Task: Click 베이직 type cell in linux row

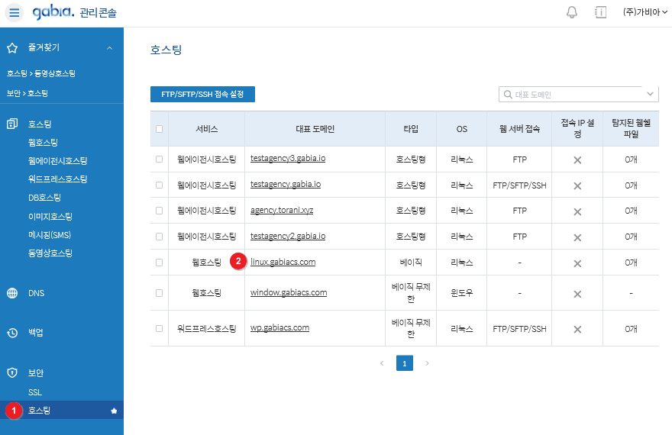Action: (x=411, y=263)
